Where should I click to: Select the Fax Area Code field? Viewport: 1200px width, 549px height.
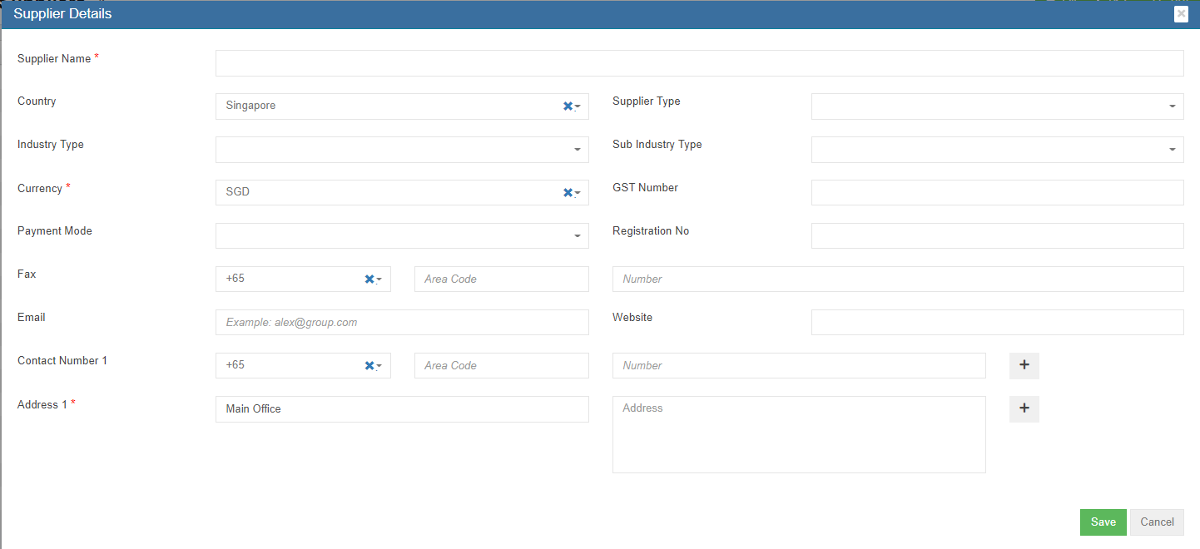(501, 279)
